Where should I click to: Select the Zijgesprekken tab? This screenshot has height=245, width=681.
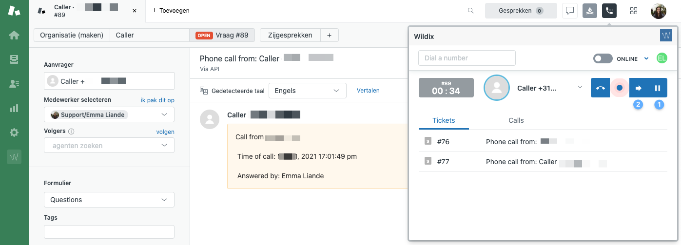coord(290,35)
